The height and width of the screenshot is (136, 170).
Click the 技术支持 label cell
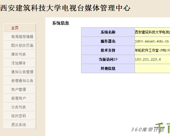[x=108, y=50]
